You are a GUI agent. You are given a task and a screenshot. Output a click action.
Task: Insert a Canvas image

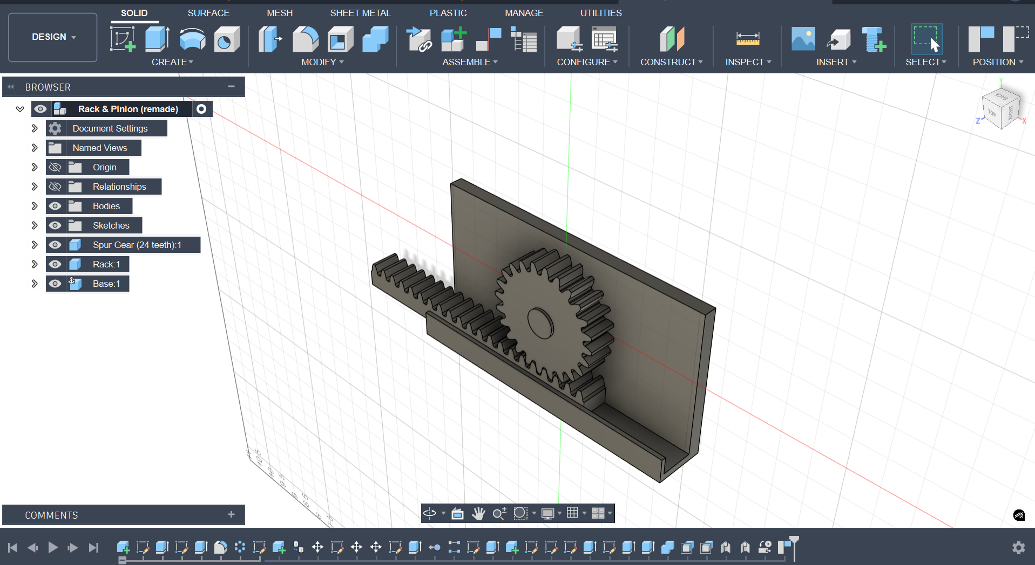[x=803, y=39]
